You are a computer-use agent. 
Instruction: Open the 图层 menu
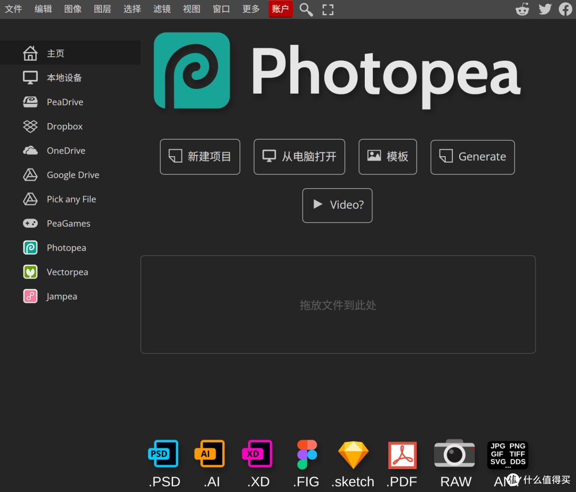point(102,9)
